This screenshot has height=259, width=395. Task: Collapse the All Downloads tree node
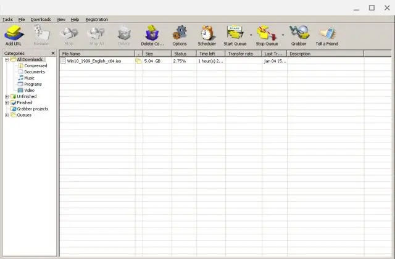click(x=7, y=60)
